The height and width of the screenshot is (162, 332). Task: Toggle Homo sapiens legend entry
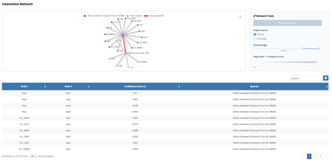coord(128,16)
